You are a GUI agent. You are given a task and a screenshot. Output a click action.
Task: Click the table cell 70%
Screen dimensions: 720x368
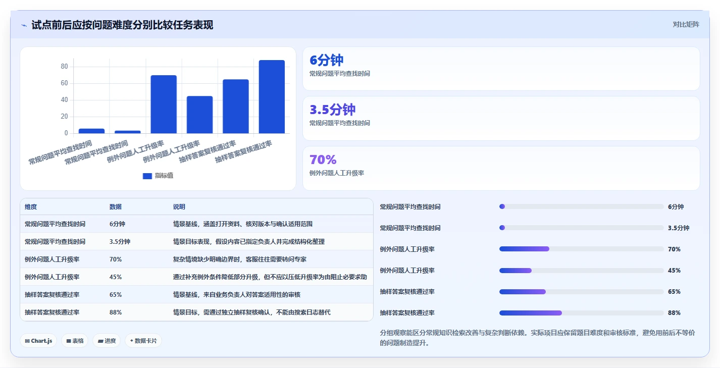point(116,259)
